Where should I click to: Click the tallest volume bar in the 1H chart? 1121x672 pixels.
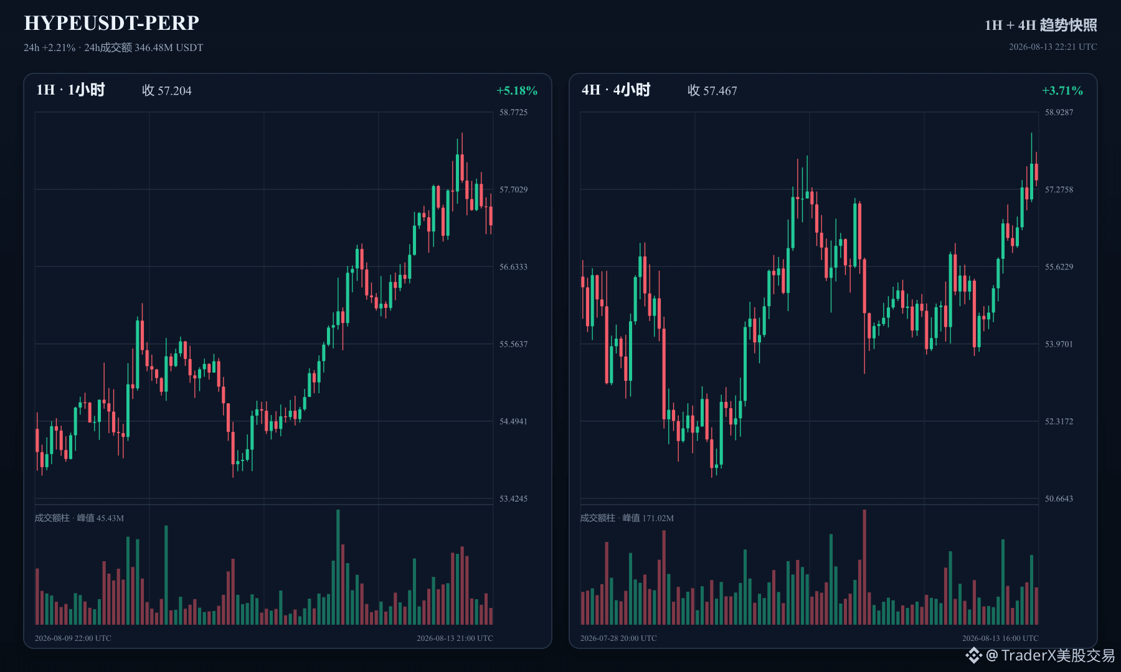[338, 567]
